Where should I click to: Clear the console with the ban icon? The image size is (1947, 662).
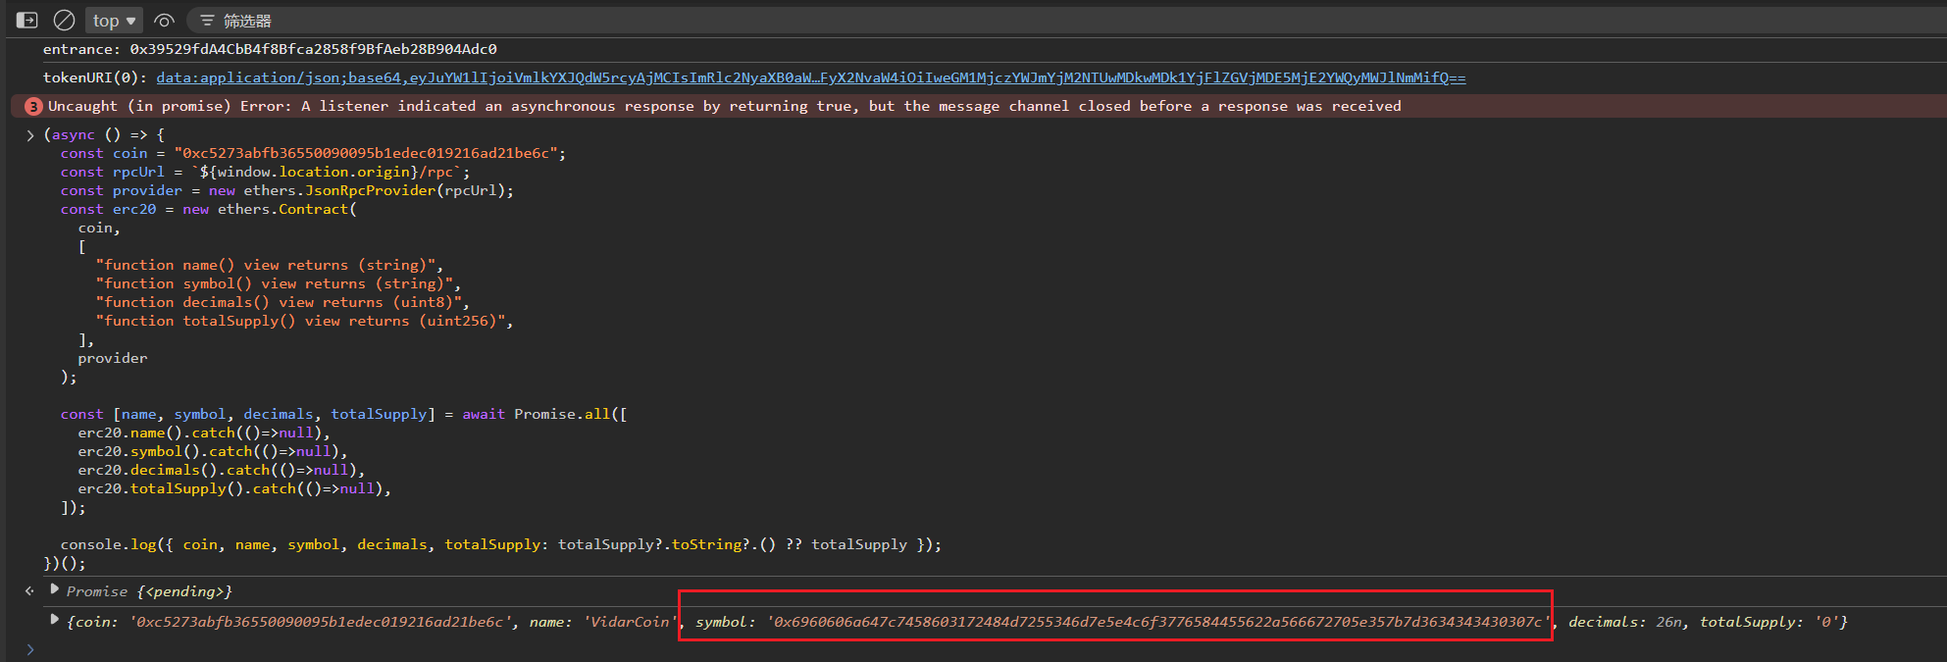(x=64, y=20)
